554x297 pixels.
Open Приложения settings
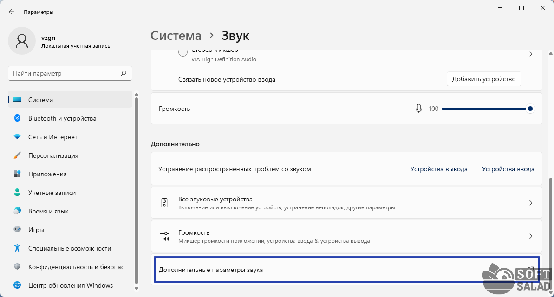(x=70, y=174)
